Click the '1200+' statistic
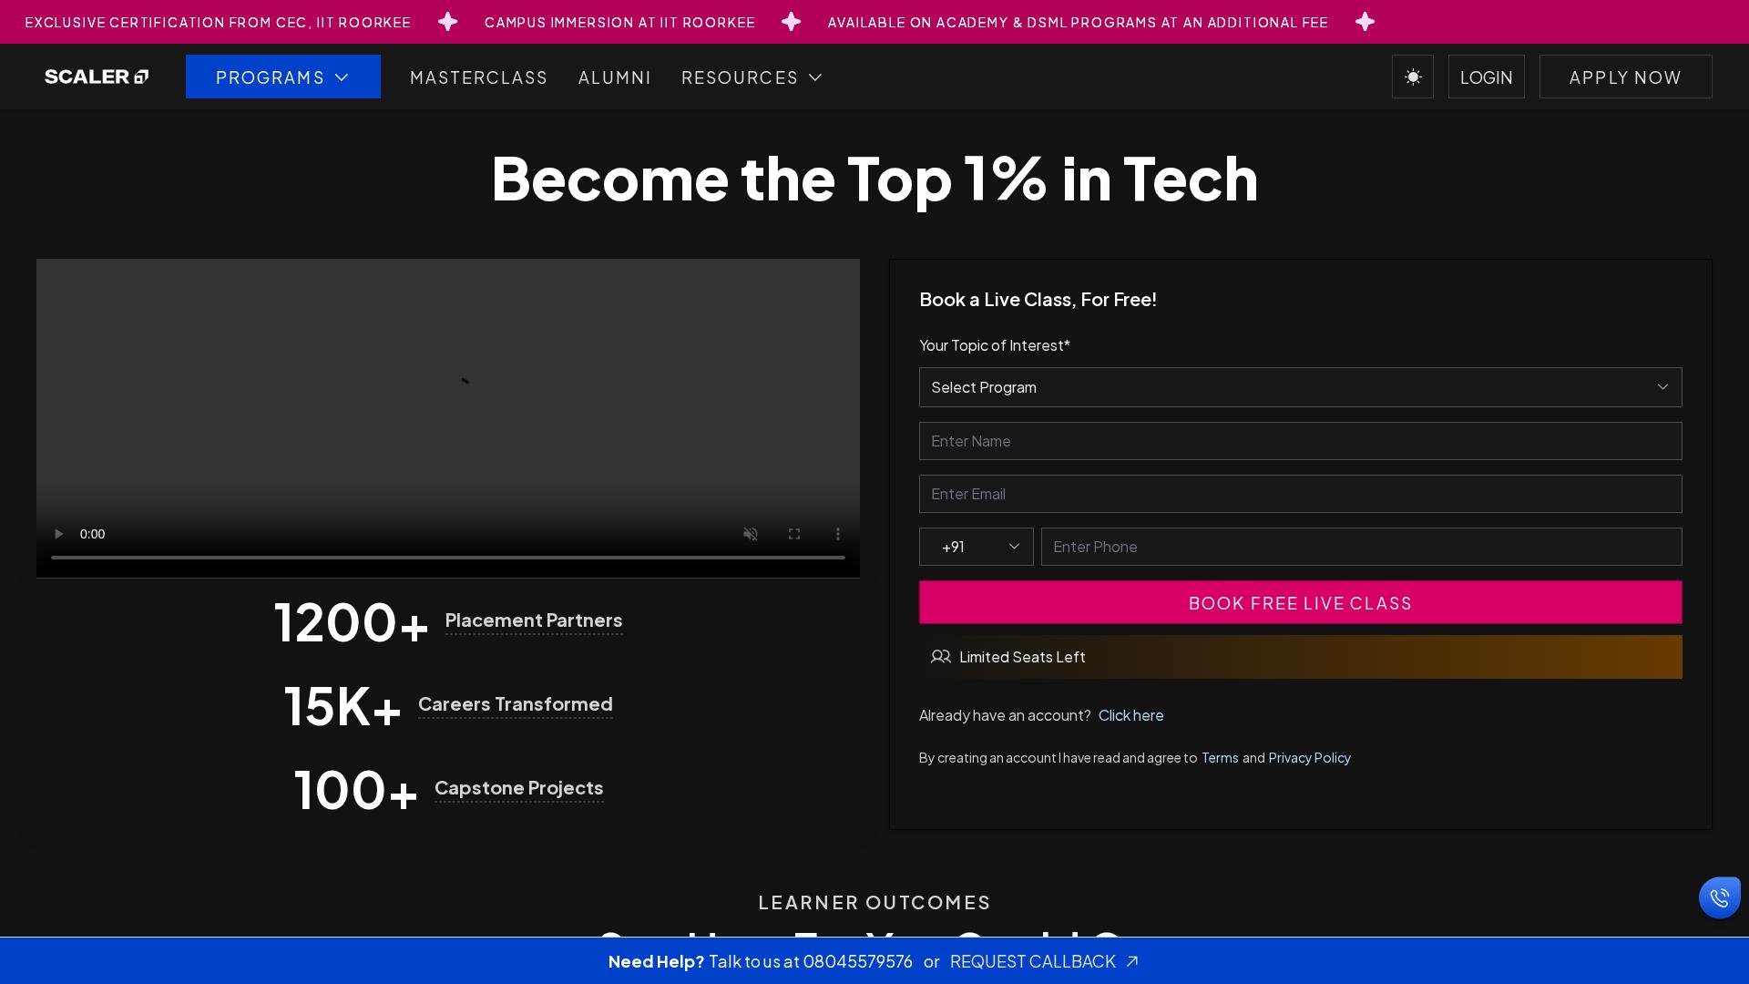The width and height of the screenshot is (1749, 984). click(x=352, y=622)
